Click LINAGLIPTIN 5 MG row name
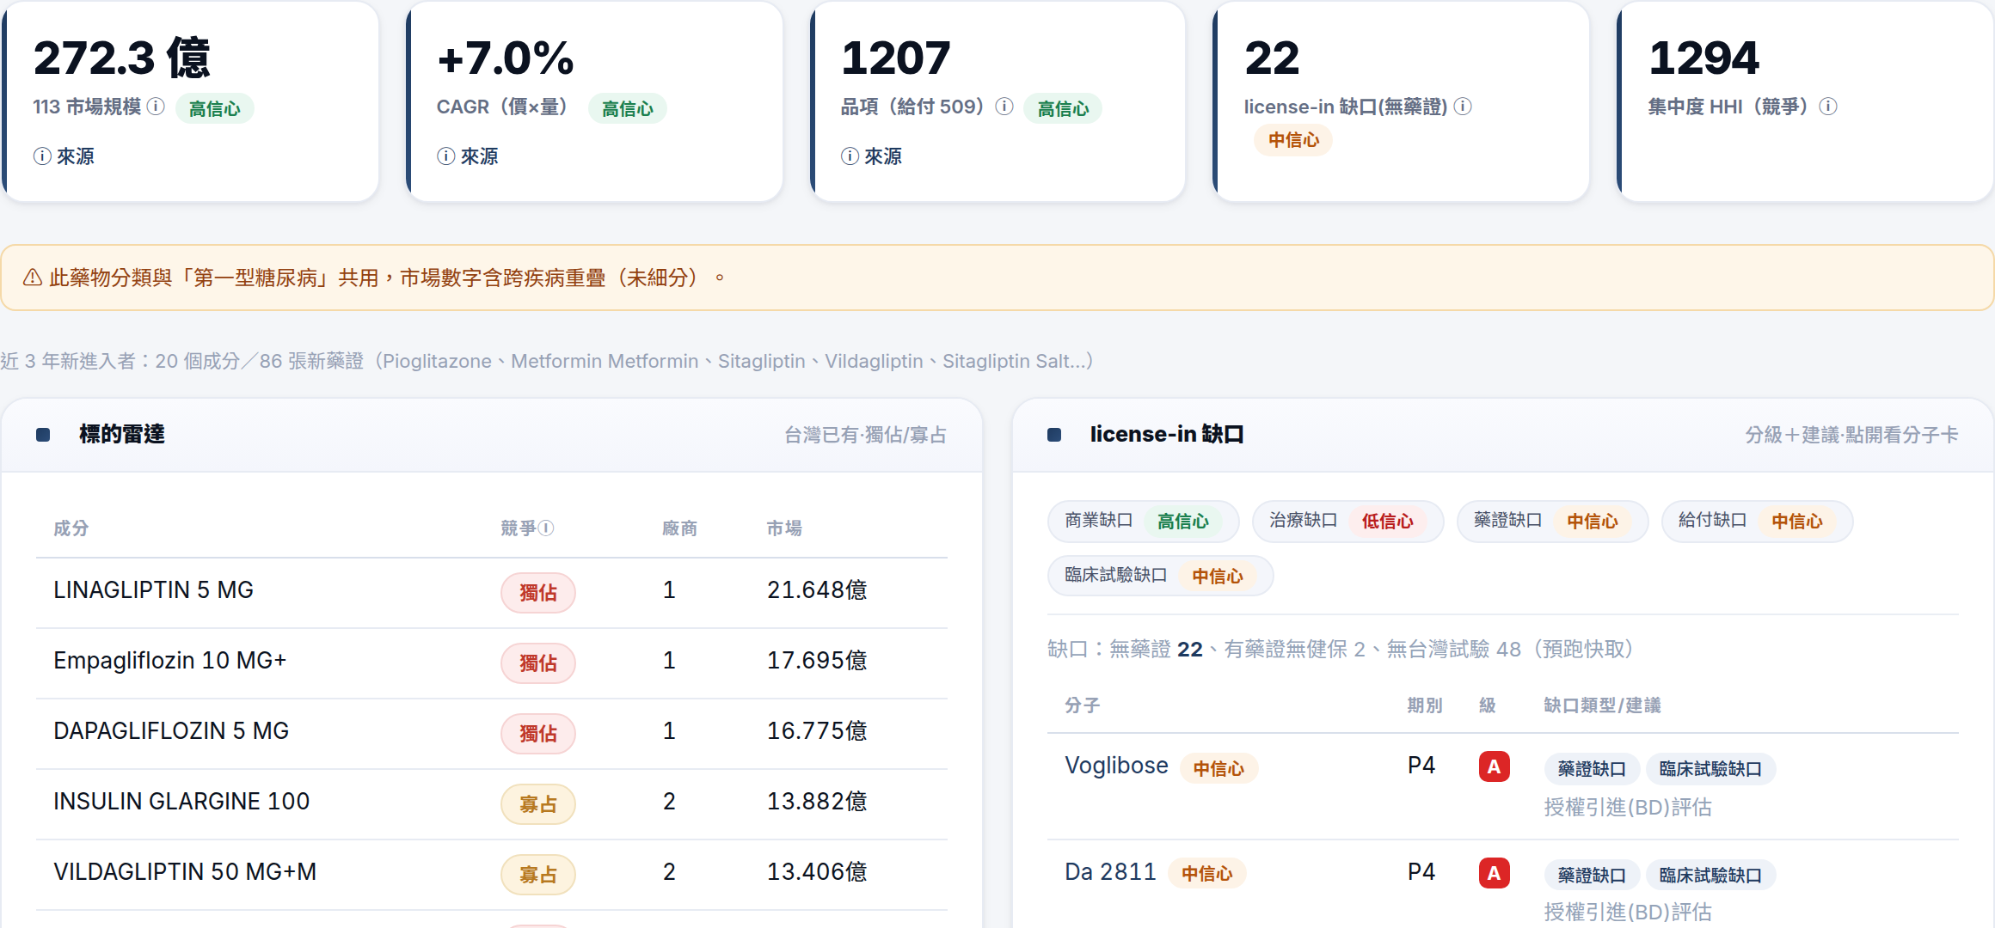 click(154, 590)
